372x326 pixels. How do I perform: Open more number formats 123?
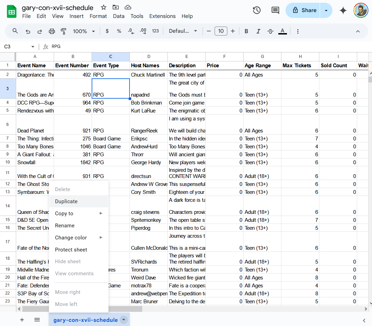tap(155, 31)
